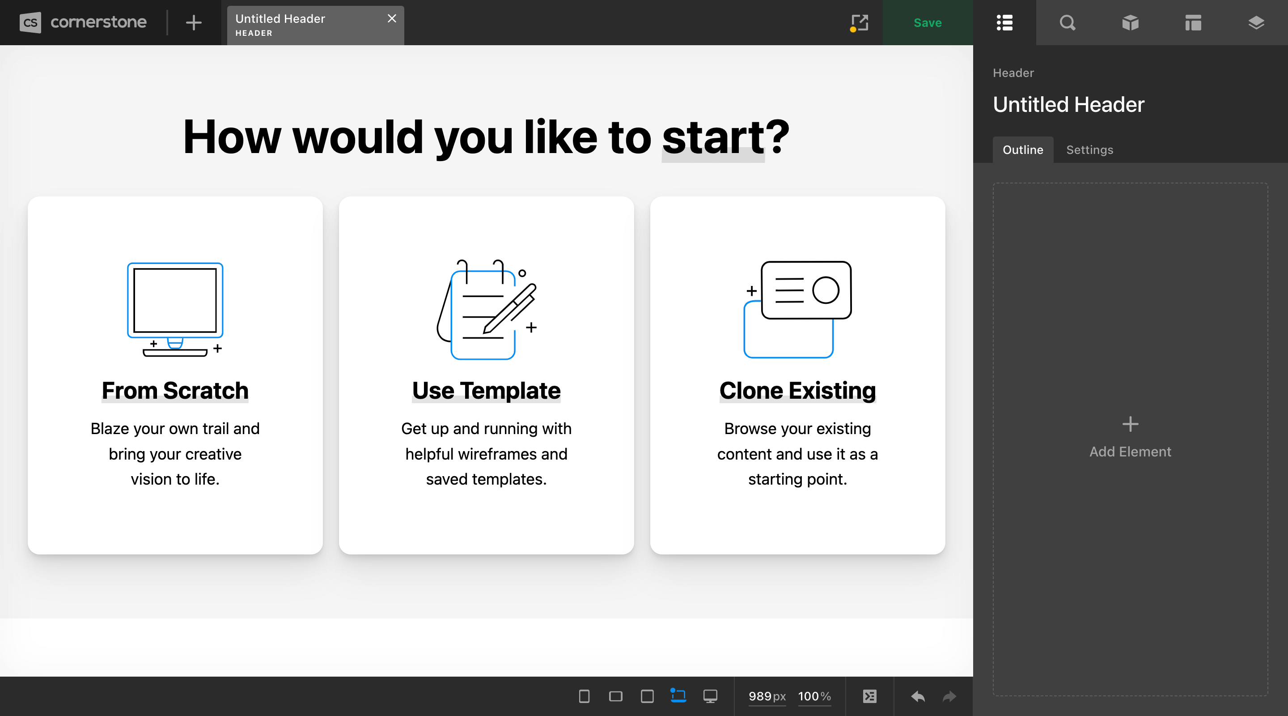
Task: Open the Add New tab icon
Action: coord(194,22)
